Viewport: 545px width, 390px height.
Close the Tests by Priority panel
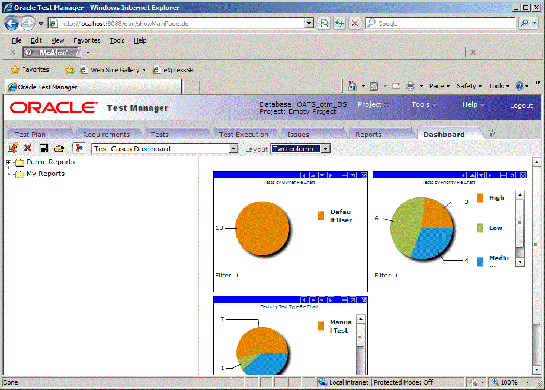click(523, 175)
